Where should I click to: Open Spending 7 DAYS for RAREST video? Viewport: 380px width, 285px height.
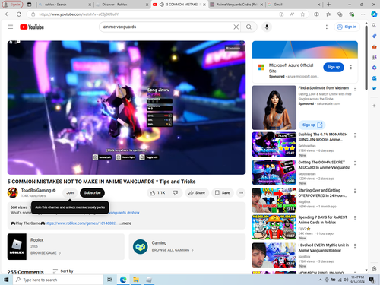pyautogui.click(x=274, y=227)
